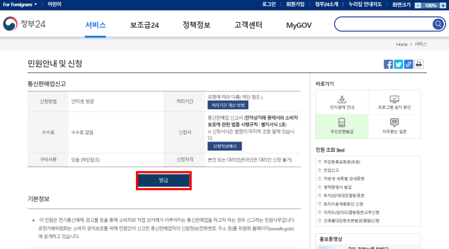
Task: Open 지적도(임야도)열람·등본교부신청 link
Action: 351,212
